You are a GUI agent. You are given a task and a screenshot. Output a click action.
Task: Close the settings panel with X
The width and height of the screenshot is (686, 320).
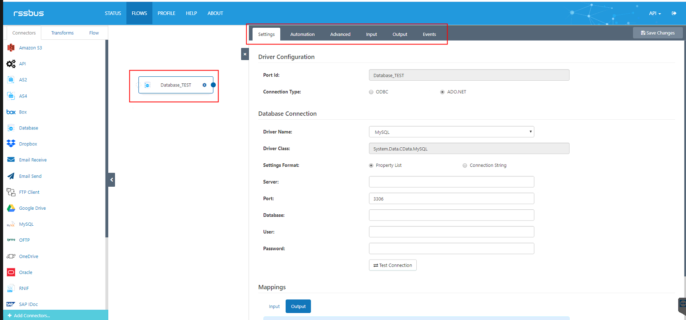(245, 54)
